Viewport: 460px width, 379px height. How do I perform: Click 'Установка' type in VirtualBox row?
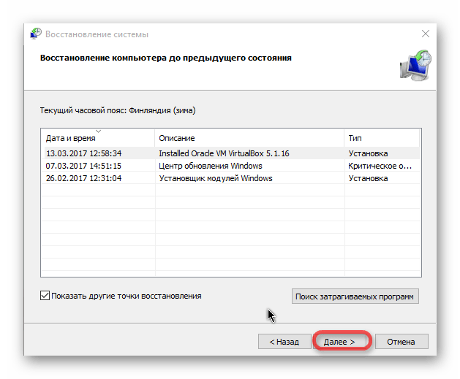coord(368,153)
